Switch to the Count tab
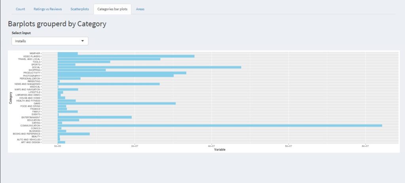The image size is (405, 183). tap(21, 9)
